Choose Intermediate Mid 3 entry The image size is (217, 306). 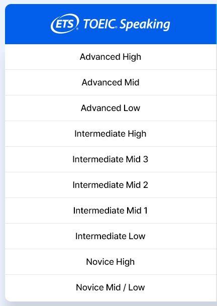tap(111, 159)
